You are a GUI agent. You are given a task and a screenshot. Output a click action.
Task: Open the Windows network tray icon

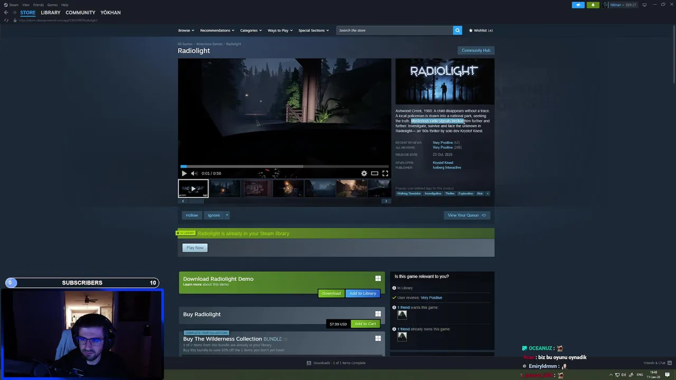pyautogui.click(x=617, y=375)
